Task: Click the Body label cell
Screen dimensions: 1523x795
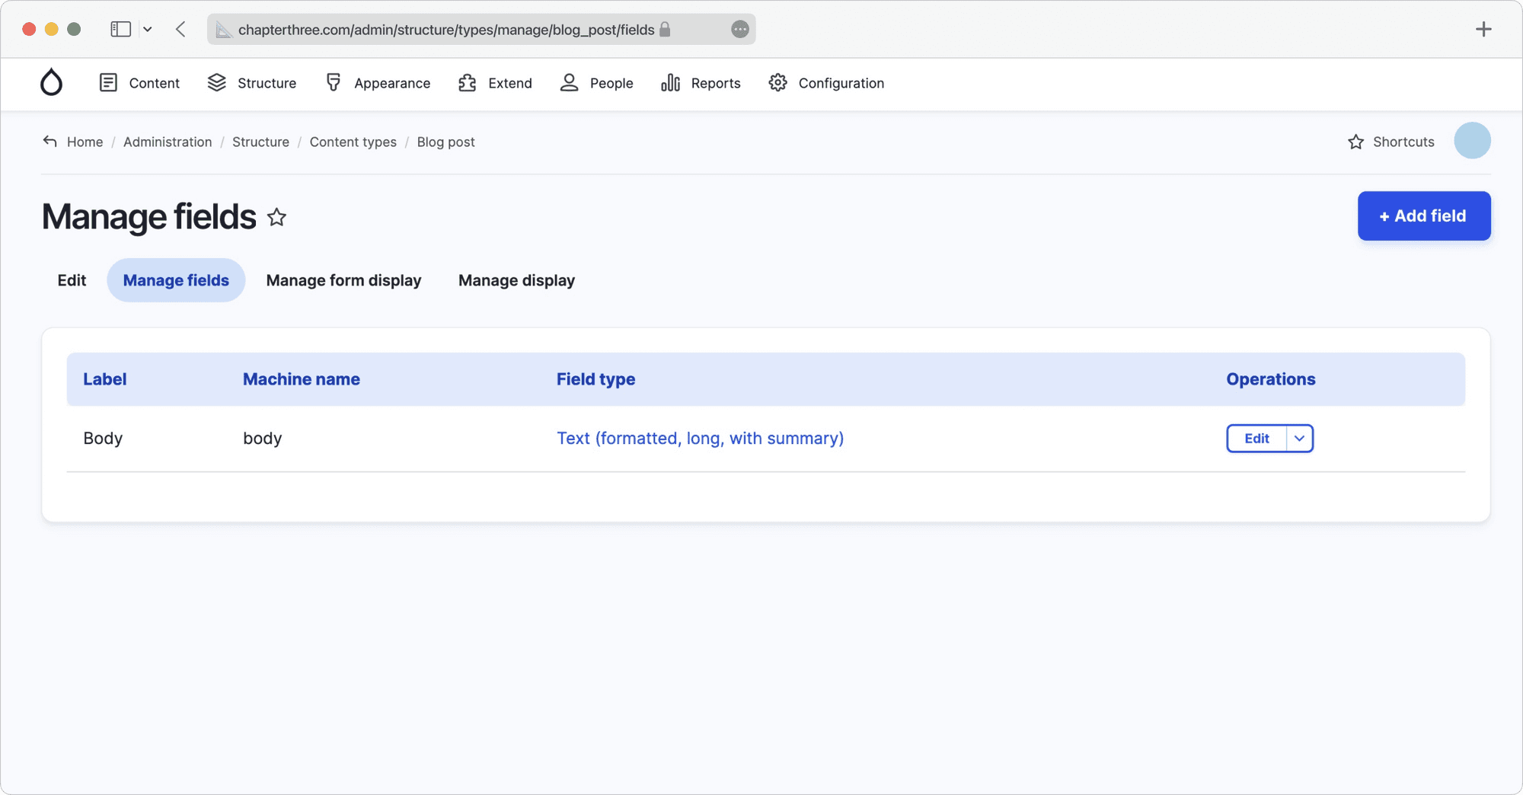Action: (x=103, y=439)
